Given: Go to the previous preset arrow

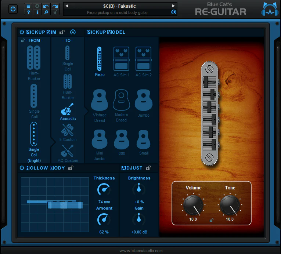Looking at the screenshot, I should coord(67,6).
